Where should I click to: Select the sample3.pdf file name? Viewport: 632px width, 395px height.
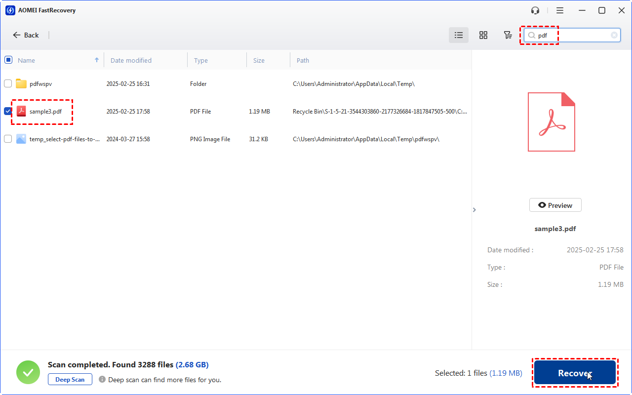pyautogui.click(x=45, y=112)
